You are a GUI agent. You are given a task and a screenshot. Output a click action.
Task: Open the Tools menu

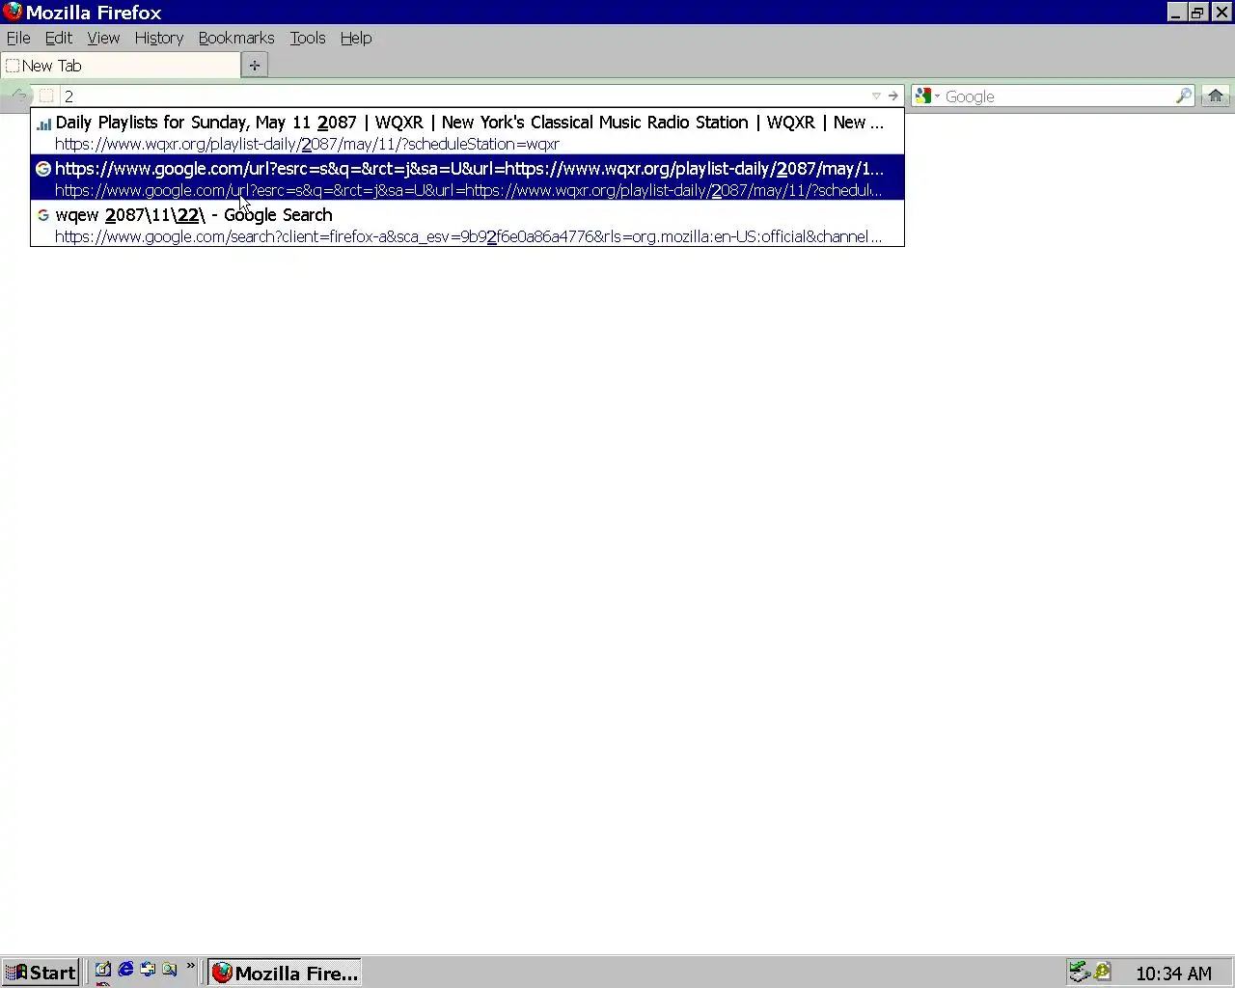pos(308,38)
